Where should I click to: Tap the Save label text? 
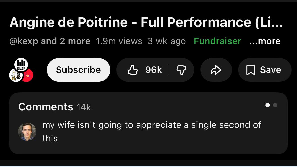270,70
